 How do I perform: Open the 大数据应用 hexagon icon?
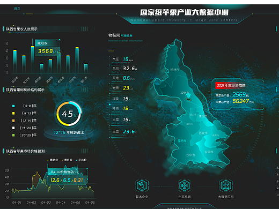226,185
